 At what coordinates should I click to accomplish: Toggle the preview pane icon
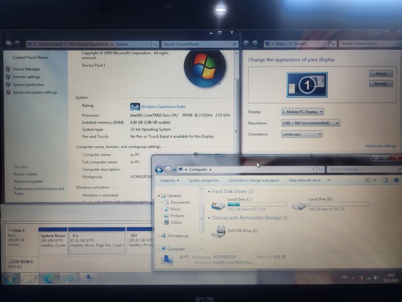[x=385, y=180]
